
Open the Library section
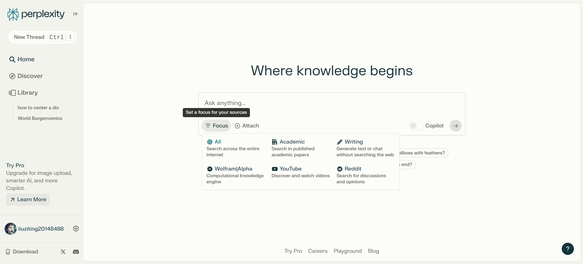click(23, 93)
